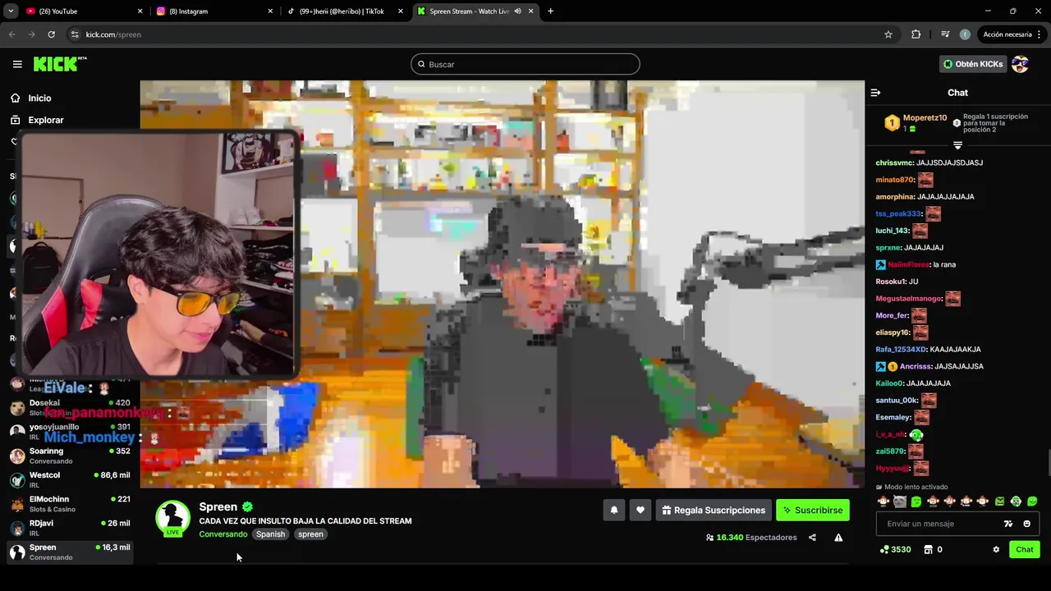The height and width of the screenshot is (591, 1051).
Task: Open the 7TV emote picker icon
Action: pyautogui.click(x=1008, y=524)
